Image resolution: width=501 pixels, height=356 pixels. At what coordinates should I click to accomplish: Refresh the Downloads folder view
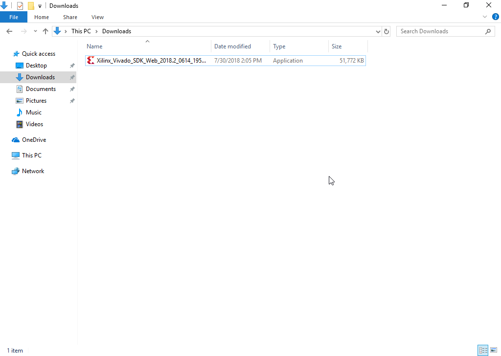[387, 32]
